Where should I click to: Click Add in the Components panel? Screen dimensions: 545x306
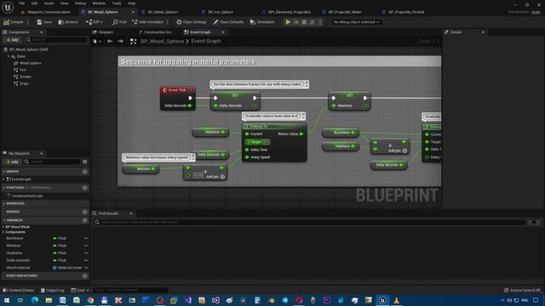[x=12, y=40]
